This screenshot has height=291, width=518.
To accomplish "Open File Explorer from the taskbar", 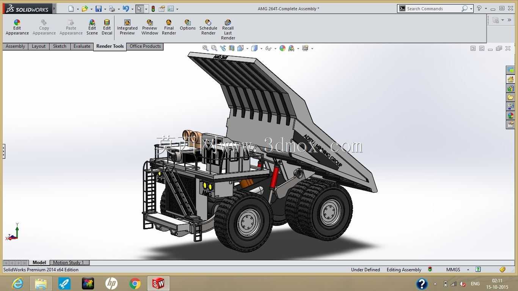I will 41,283.
